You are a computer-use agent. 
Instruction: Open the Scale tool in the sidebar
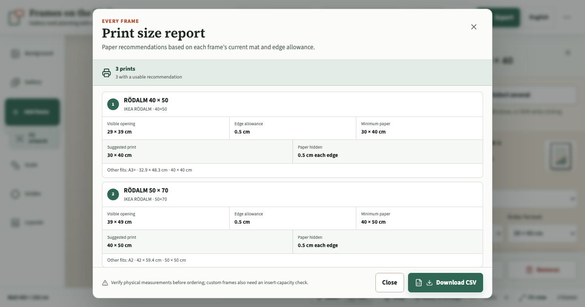pyautogui.click(x=32, y=165)
